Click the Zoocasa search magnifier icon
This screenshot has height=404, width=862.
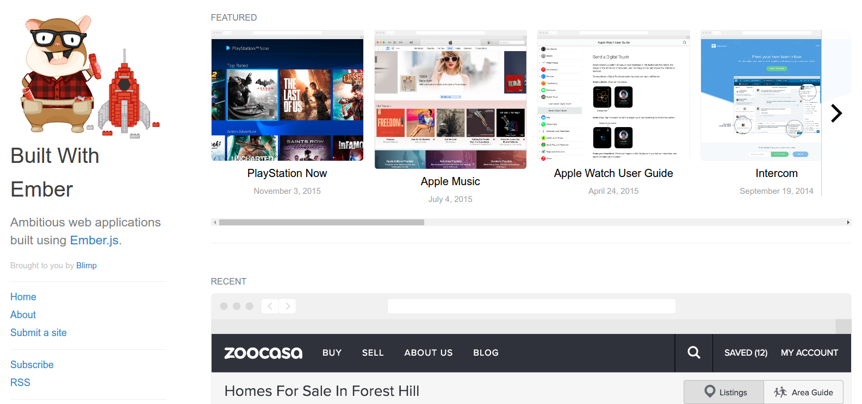694,352
